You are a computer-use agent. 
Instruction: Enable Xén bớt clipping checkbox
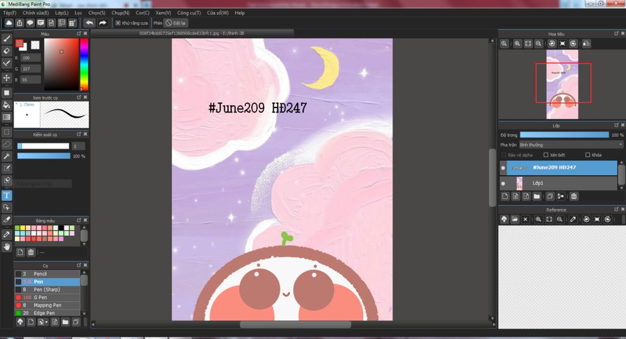click(546, 155)
